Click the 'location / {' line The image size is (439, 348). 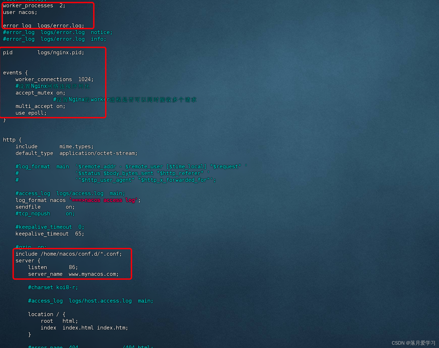pyautogui.click(x=46, y=314)
